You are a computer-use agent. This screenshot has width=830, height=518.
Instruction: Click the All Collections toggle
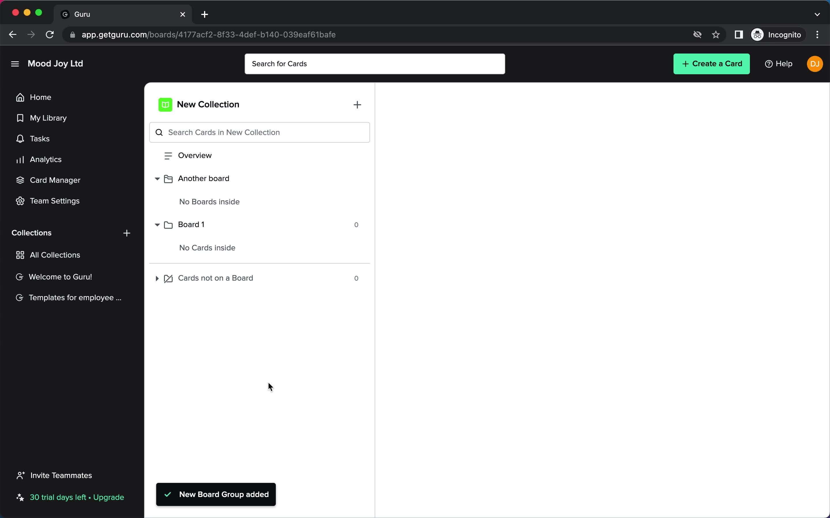[x=55, y=255]
